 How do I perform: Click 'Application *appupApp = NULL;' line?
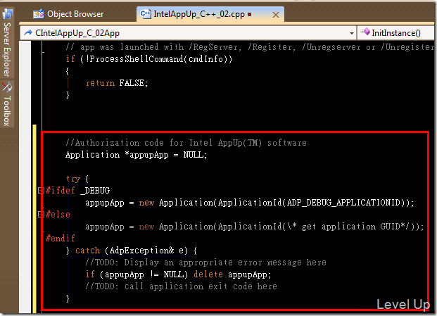click(137, 155)
